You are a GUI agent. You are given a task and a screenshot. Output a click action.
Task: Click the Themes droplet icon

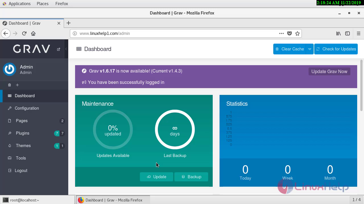pos(10,146)
